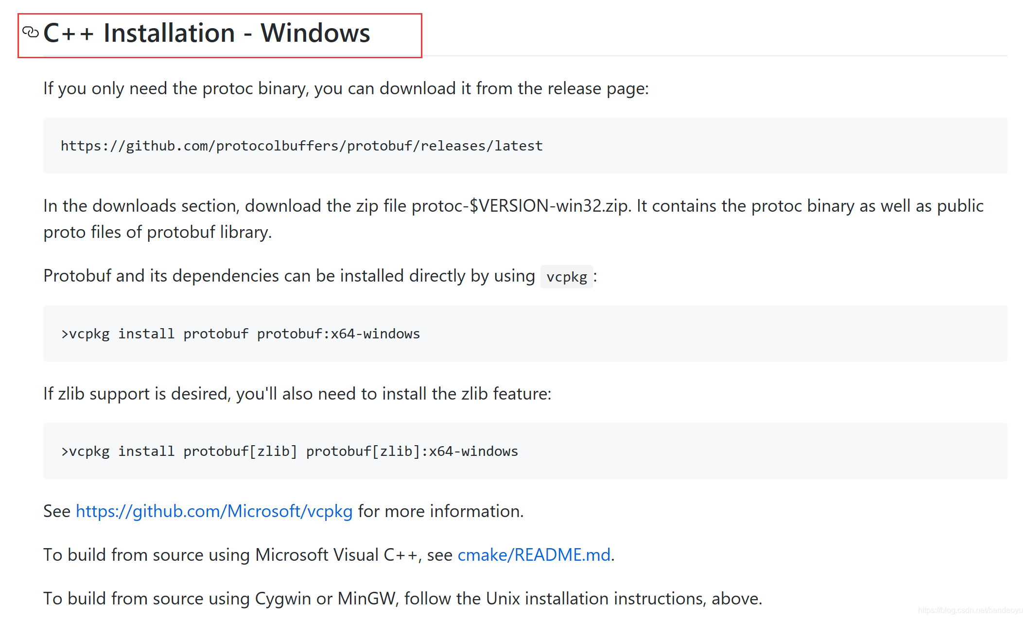The width and height of the screenshot is (1027, 619).
Task: Click the sentence about building with Microsoft Visual C++
Action: pos(326,554)
